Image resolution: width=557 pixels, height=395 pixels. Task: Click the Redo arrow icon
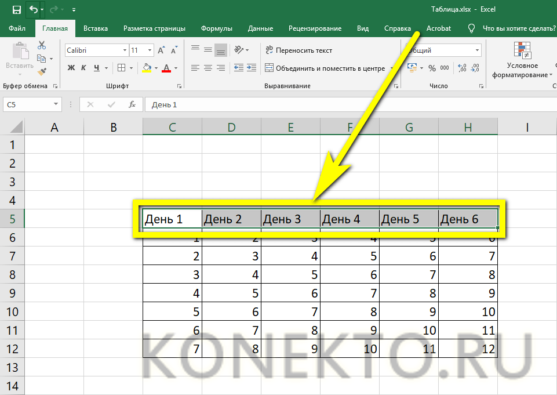click(54, 10)
